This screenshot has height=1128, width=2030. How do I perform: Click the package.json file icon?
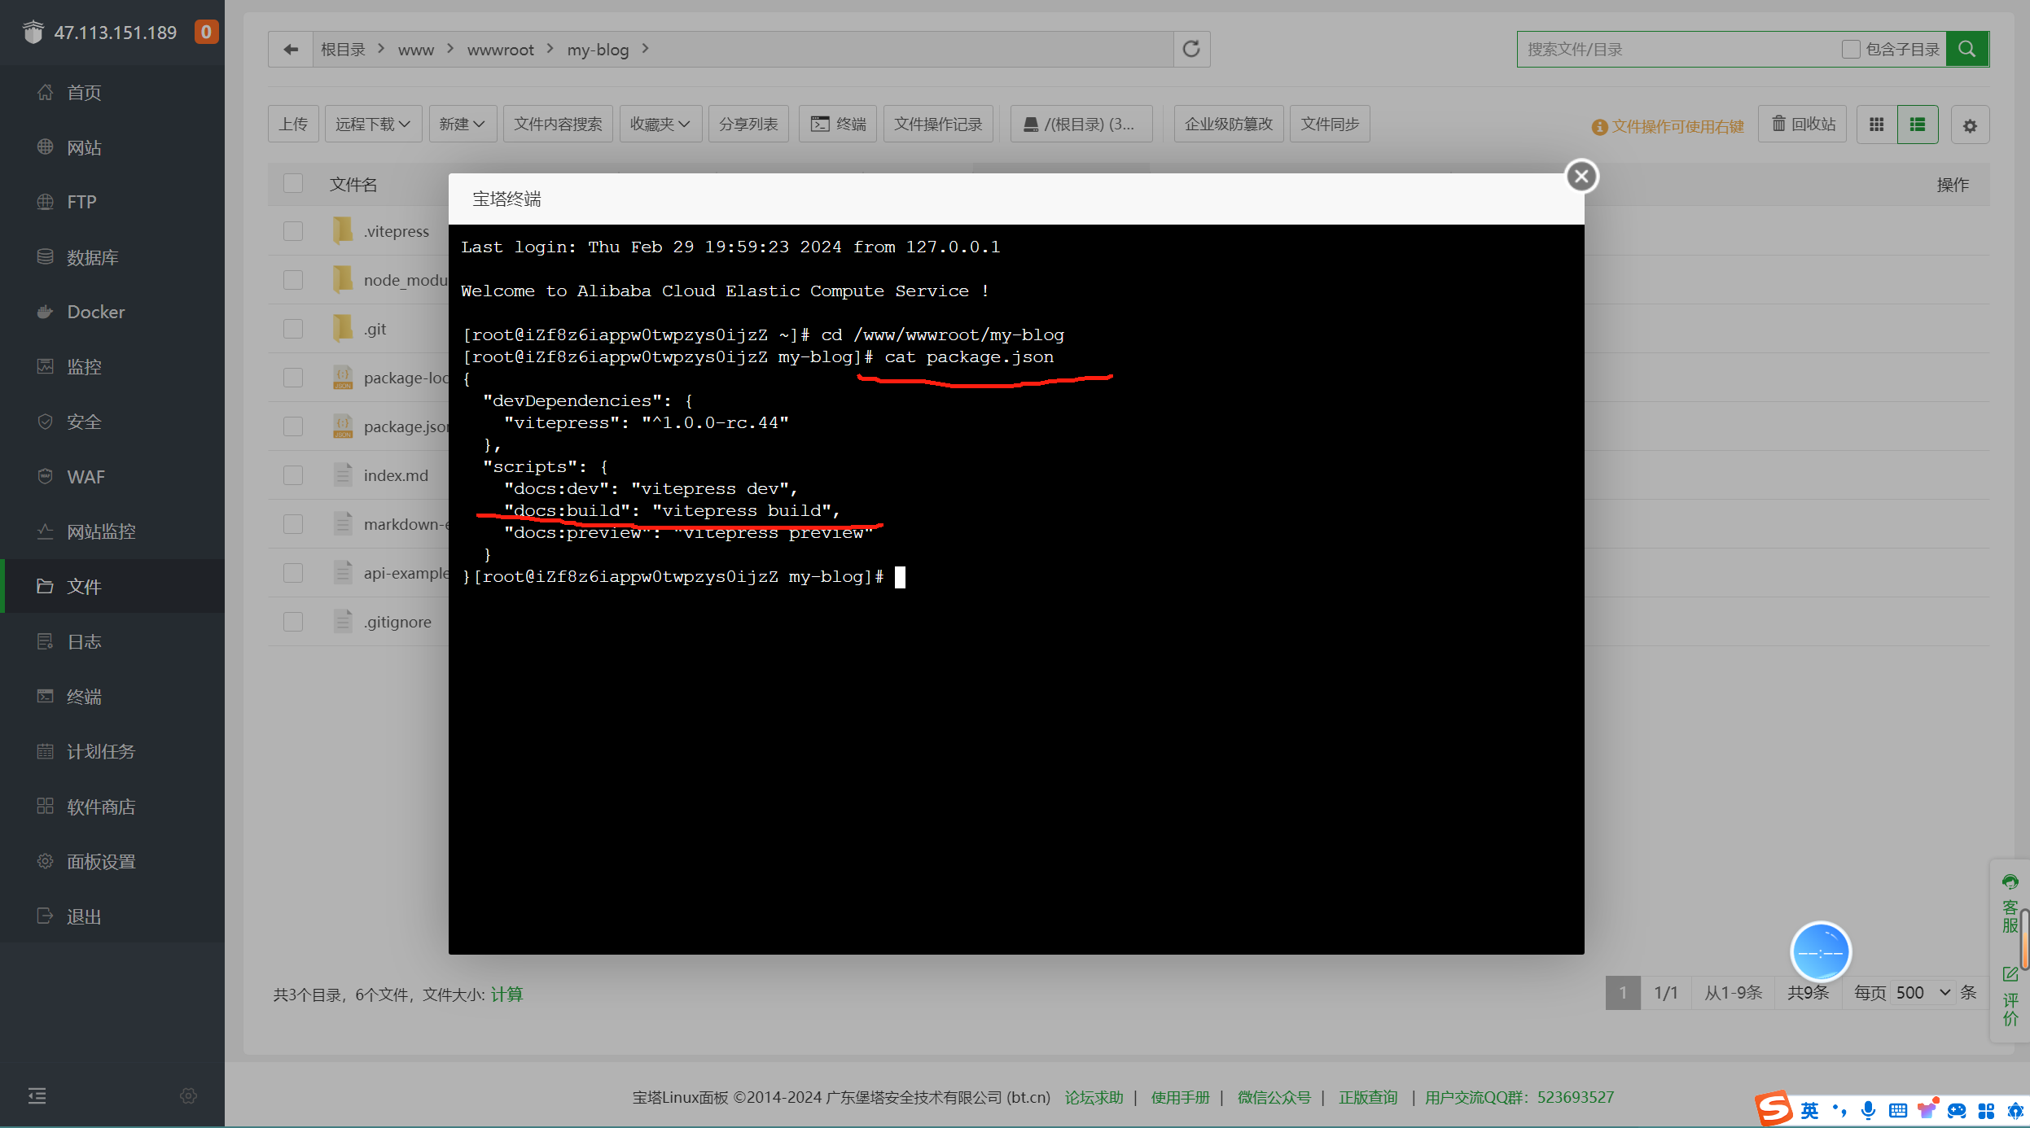pyautogui.click(x=343, y=426)
